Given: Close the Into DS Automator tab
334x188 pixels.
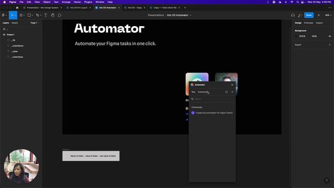Looking at the screenshot, I should 119,8.
